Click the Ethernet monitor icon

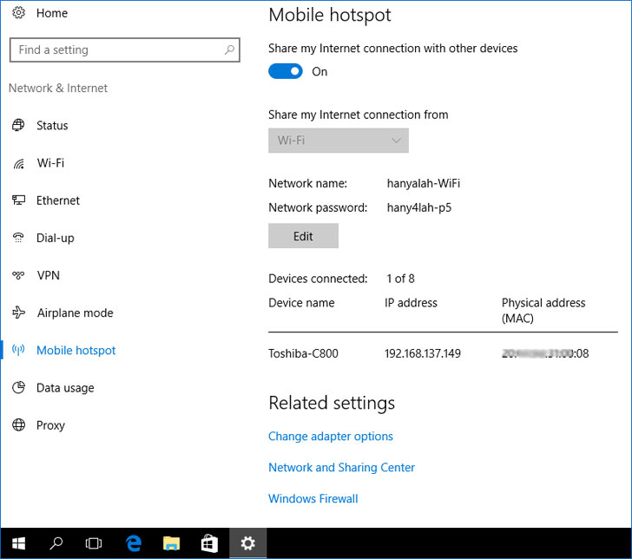[18, 201]
